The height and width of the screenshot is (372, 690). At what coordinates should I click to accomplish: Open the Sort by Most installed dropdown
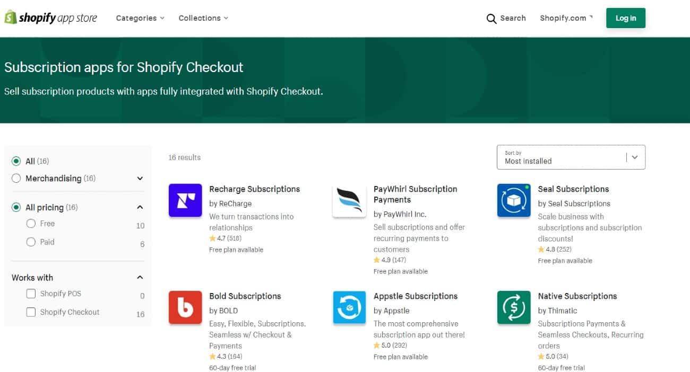click(571, 157)
